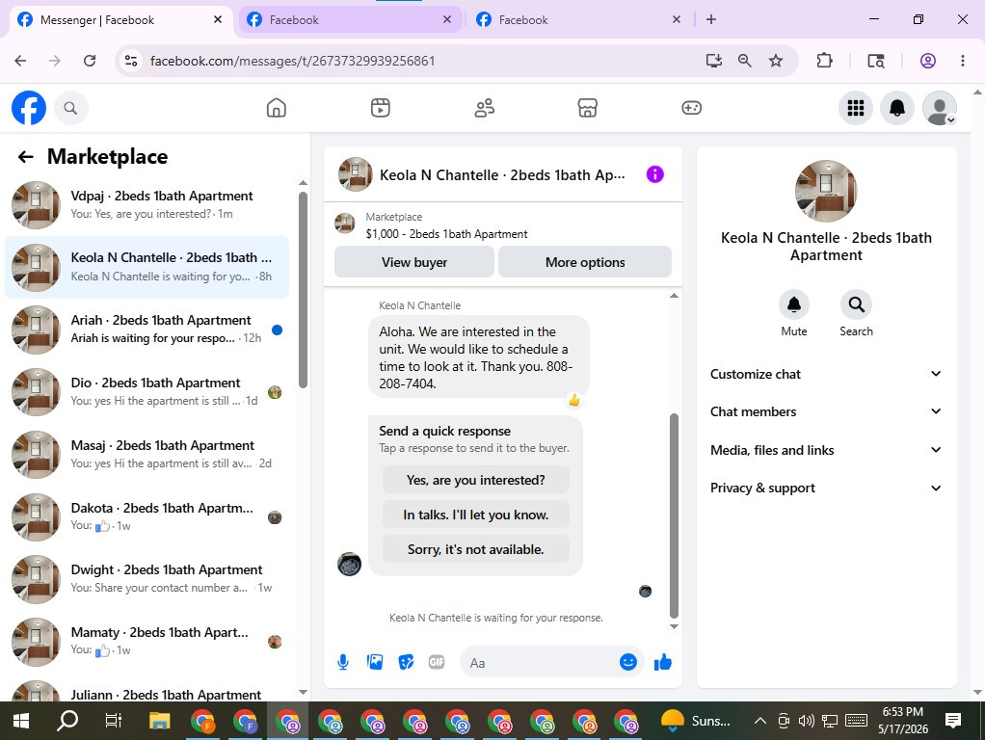Click the Facebook search magnifier icon

(70, 108)
